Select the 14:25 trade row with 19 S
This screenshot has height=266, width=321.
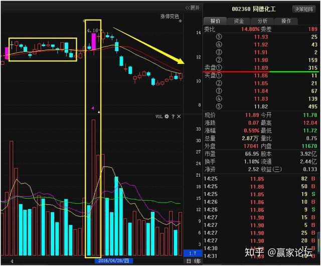pos(260,194)
